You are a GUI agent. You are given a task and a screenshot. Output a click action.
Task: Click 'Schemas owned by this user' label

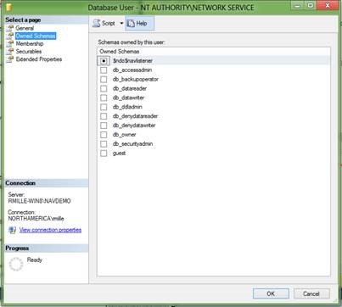[x=132, y=42]
